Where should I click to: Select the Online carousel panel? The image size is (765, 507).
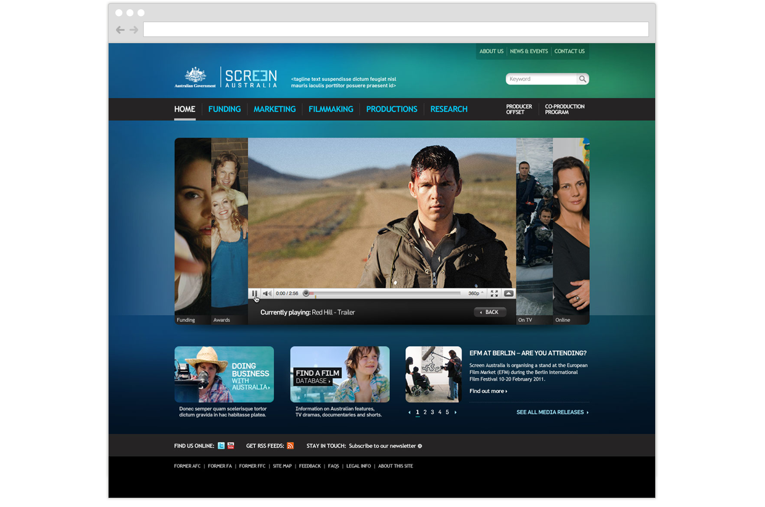click(571, 231)
